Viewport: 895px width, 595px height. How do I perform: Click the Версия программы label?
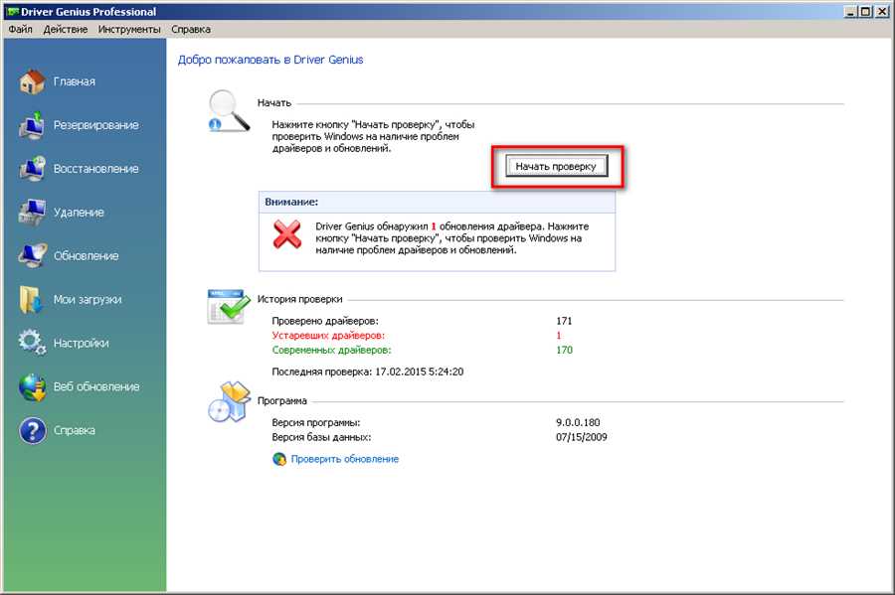(316, 423)
